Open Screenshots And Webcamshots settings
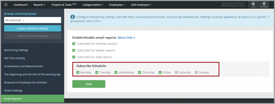Image resolution: width=275 pixels, height=104 pixels. [x=24, y=66]
